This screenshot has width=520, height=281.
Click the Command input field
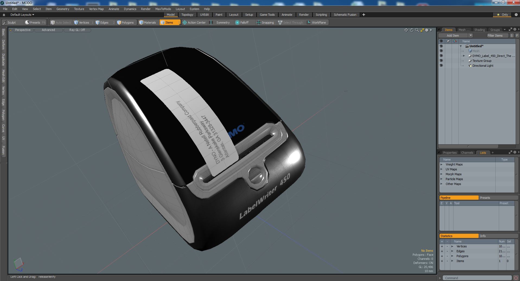coord(477,278)
